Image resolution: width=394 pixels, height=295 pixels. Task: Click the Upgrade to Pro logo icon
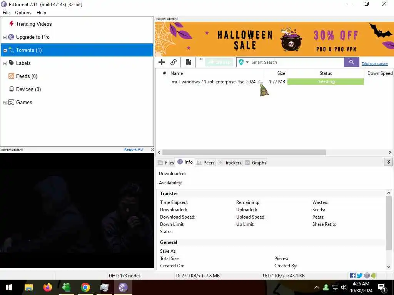click(x=11, y=37)
